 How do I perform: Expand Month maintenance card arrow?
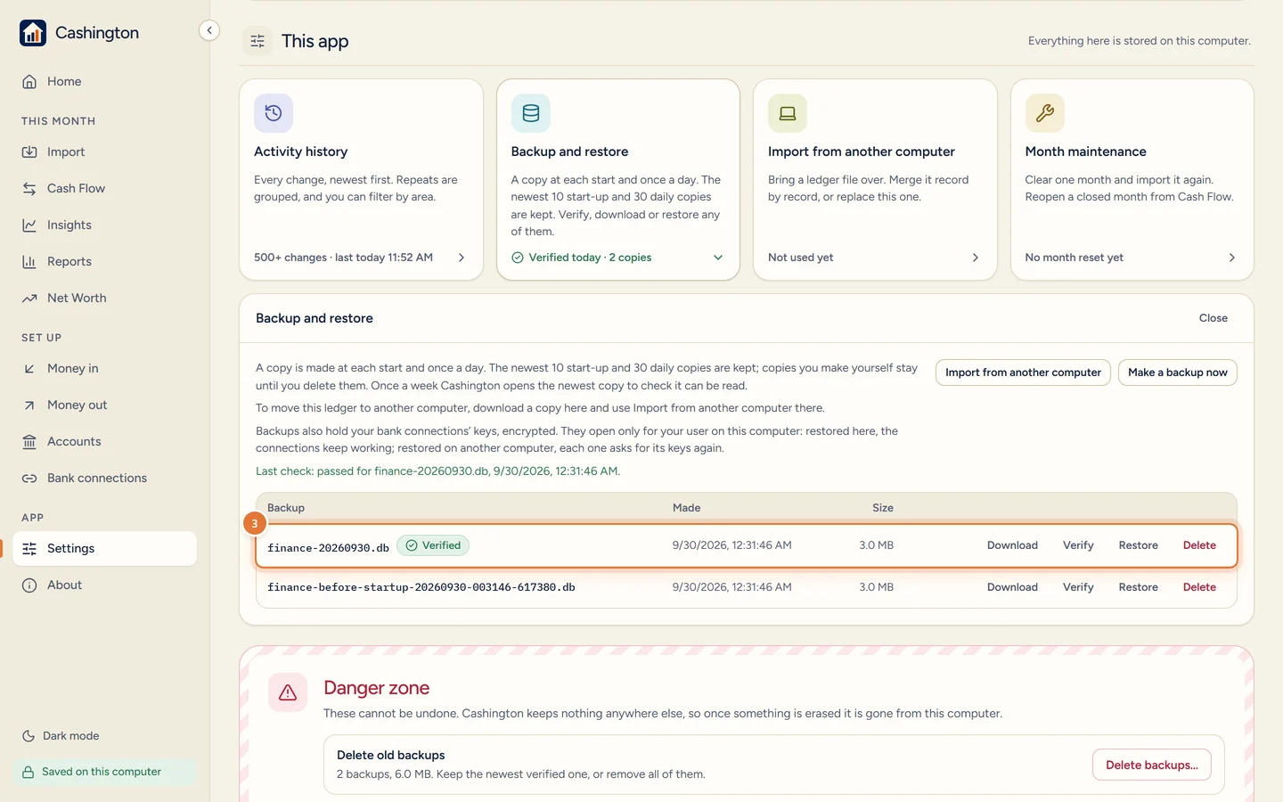(1232, 258)
